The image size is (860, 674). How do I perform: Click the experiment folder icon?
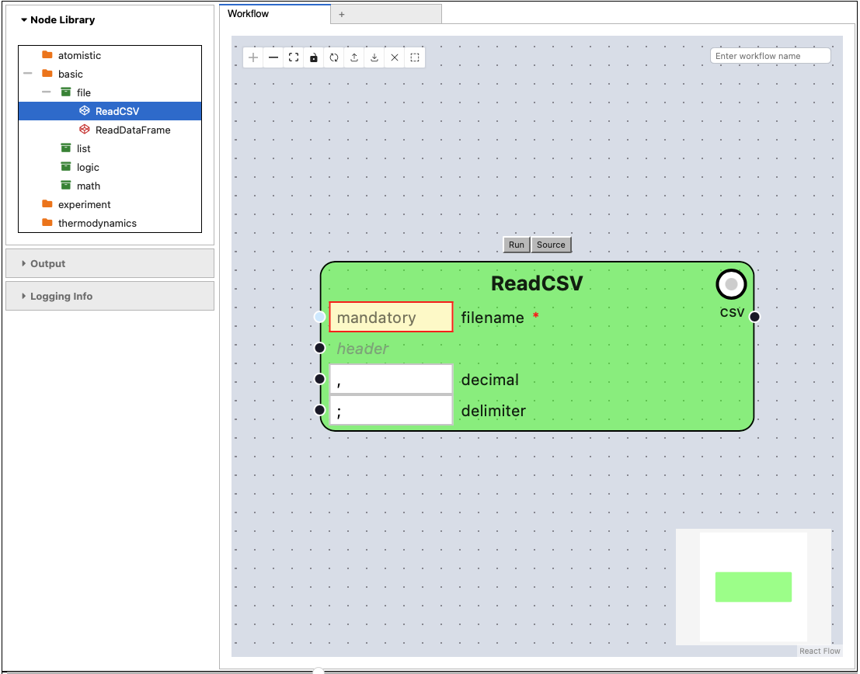click(x=47, y=204)
